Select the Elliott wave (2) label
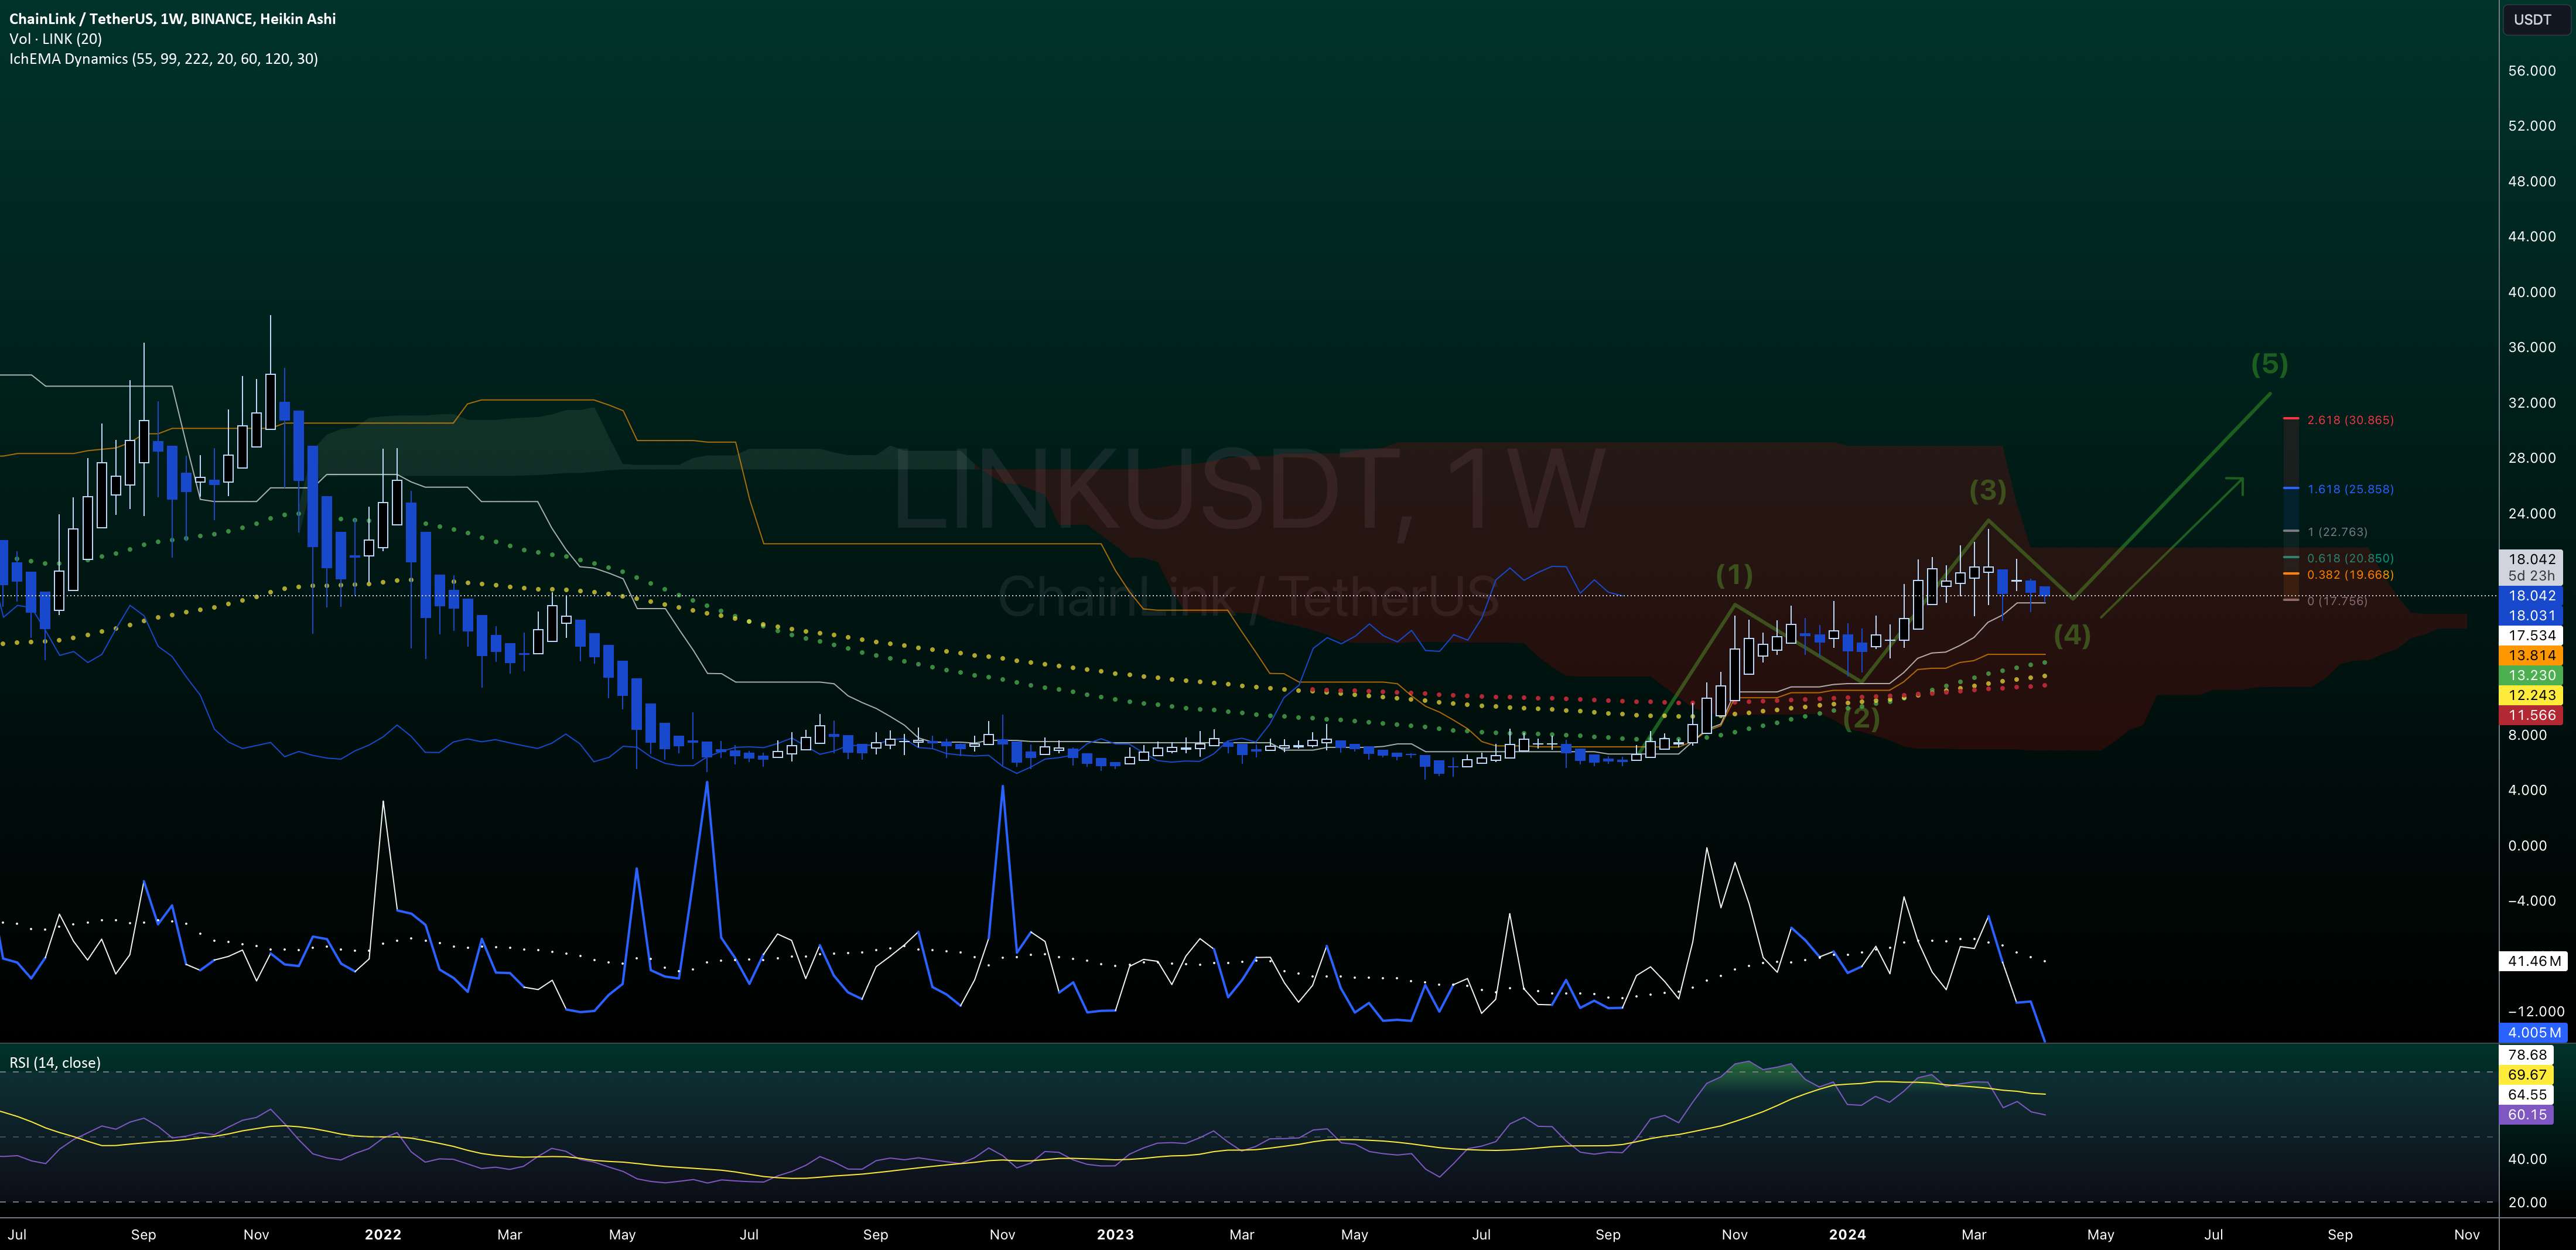 coord(1861,718)
